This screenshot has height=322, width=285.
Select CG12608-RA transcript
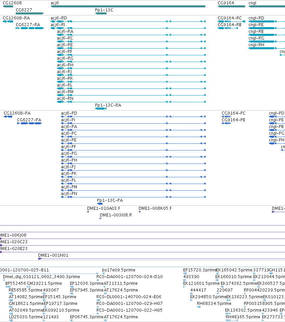8,21
